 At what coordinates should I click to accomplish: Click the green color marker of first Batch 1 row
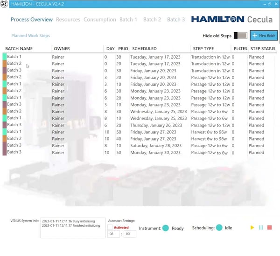[4, 57]
